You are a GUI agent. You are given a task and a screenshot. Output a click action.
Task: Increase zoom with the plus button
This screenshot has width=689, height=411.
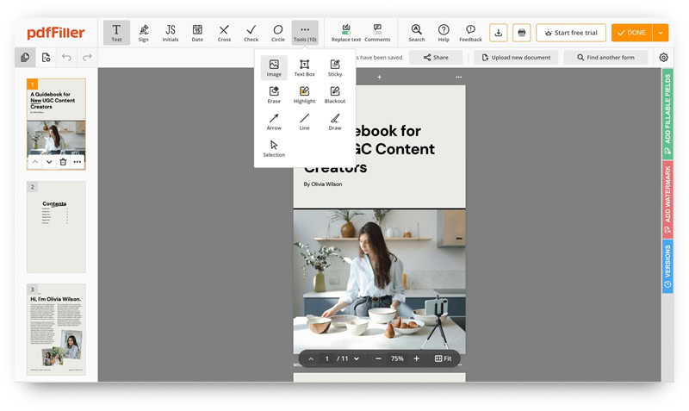pyautogui.click(x=416, y=358)
